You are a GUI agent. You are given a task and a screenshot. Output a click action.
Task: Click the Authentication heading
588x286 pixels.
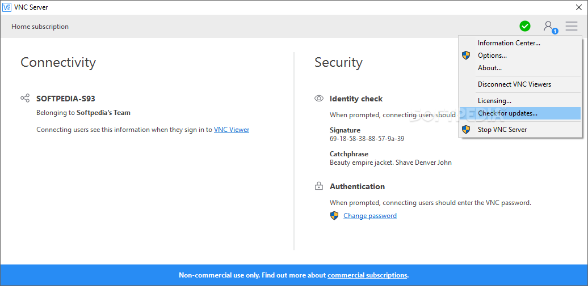357,186
